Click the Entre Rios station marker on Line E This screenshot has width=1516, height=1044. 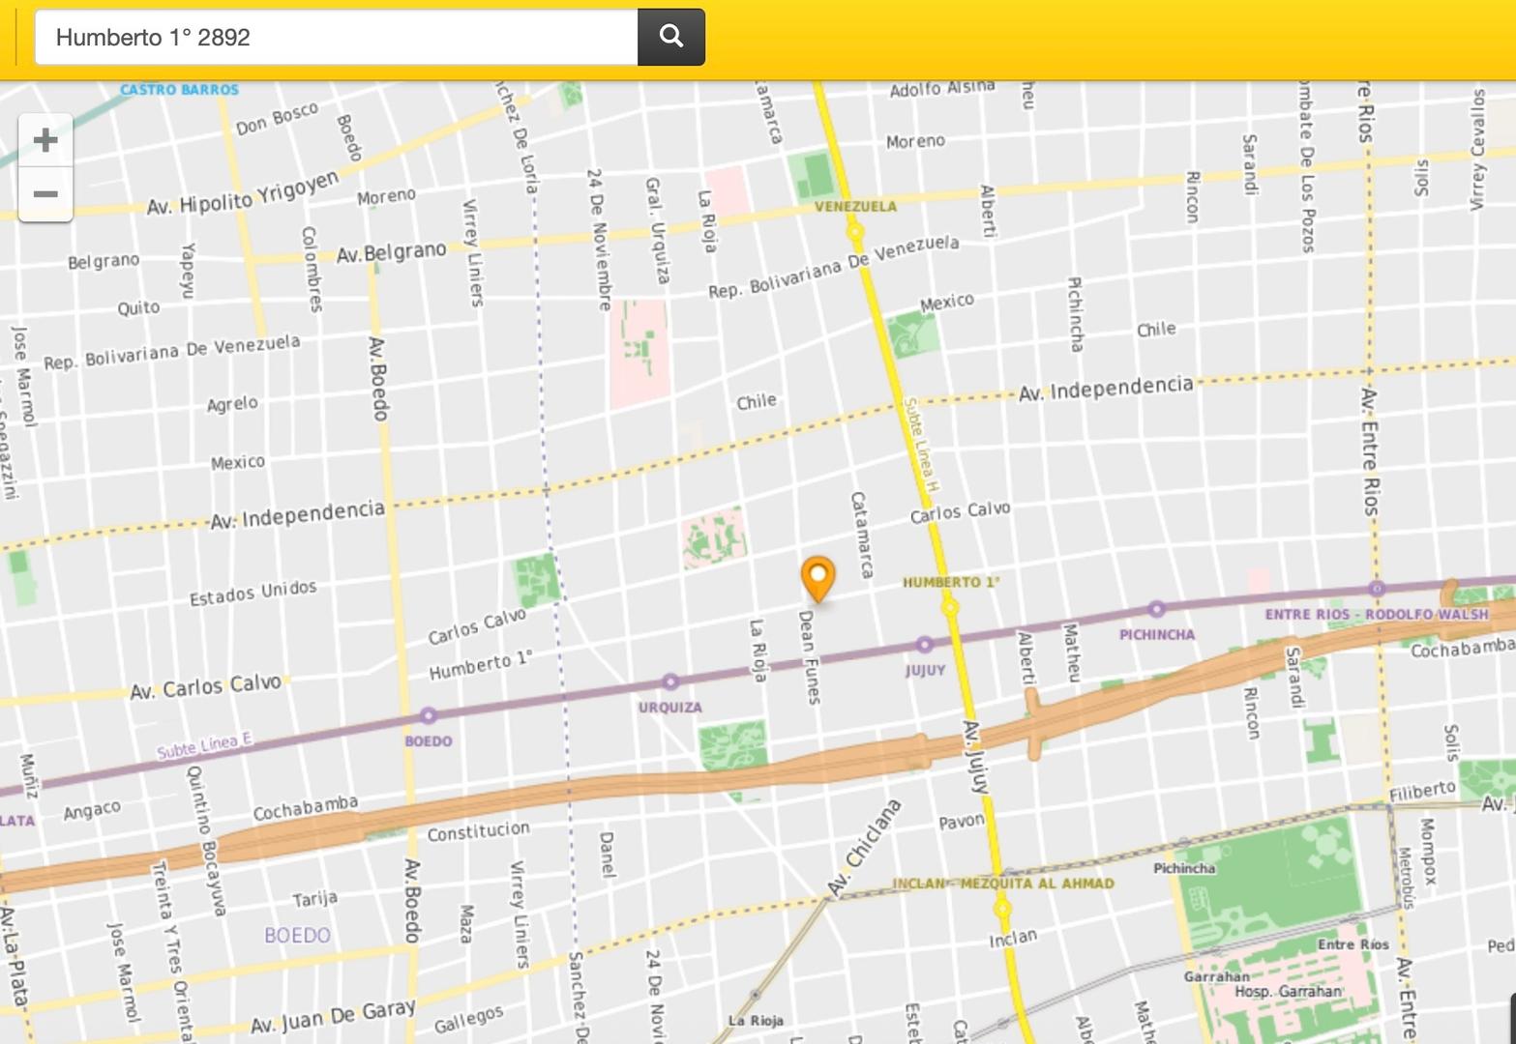(1376, 589)
